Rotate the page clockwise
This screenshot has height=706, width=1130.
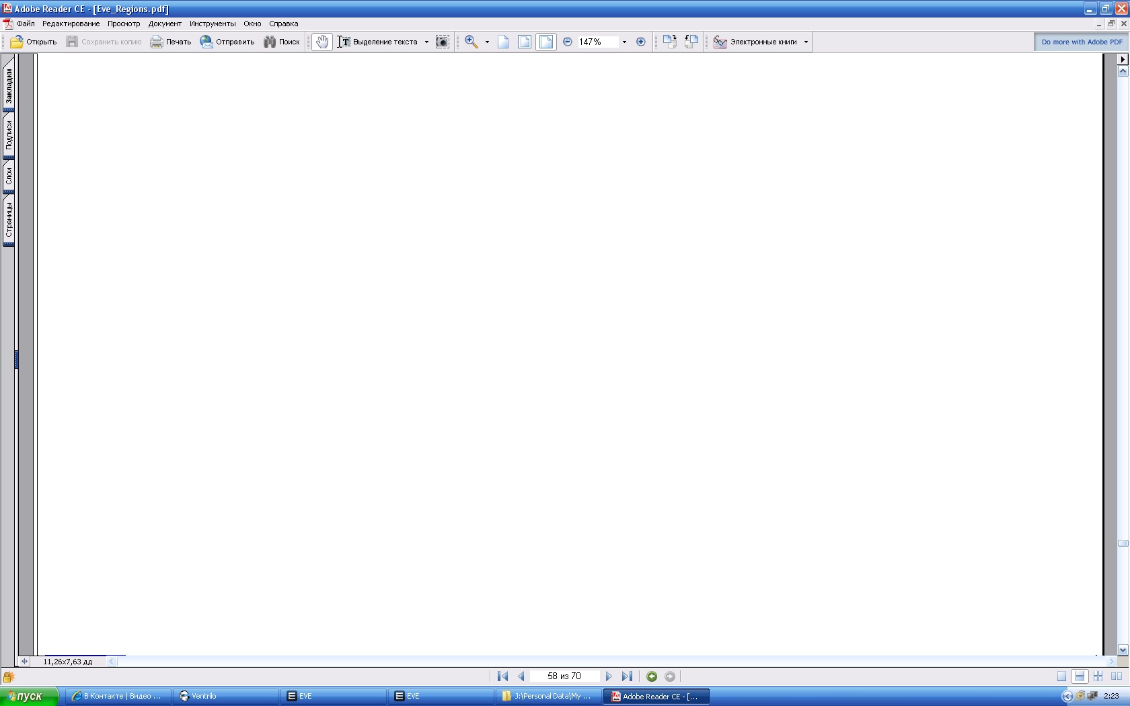[x=669, y=42]
